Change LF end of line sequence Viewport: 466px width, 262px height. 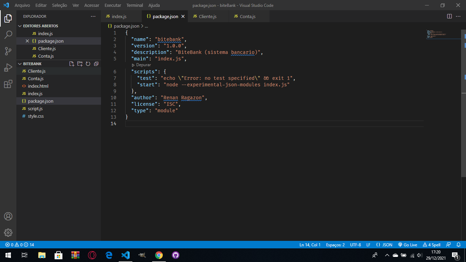pyautogui.click(x=368, y=245)
